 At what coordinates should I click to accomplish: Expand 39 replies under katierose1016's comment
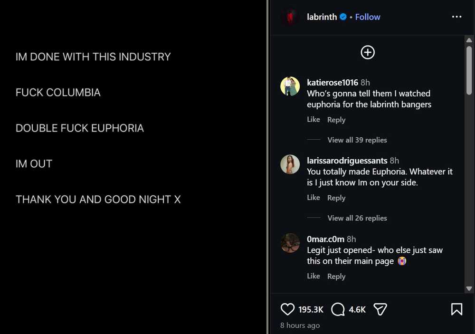click(357, 140)
